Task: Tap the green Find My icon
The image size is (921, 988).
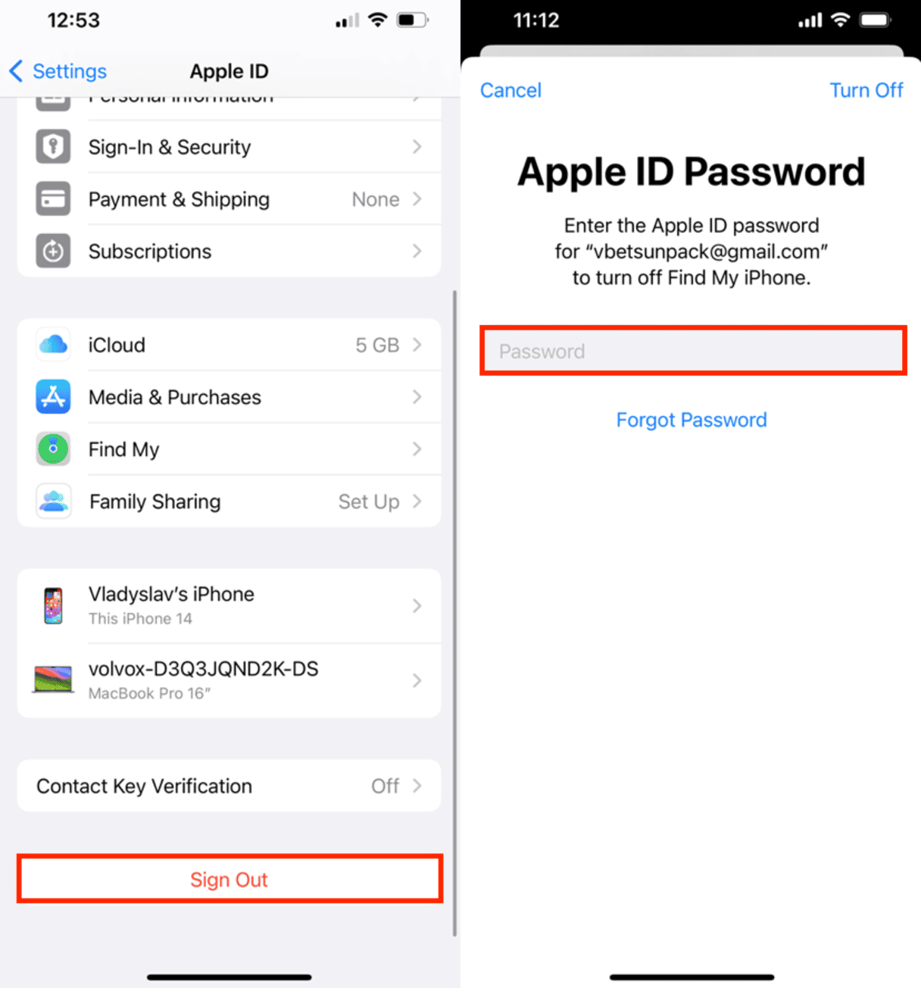Action: (53, 449)
